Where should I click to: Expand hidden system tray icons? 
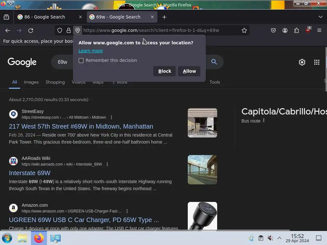point(279,238)
